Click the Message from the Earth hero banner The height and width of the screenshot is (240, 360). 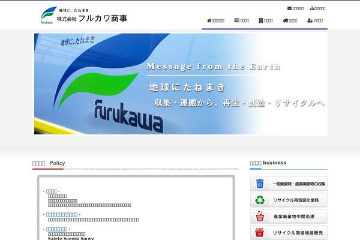pyautogui.click(x=181, y=84)
